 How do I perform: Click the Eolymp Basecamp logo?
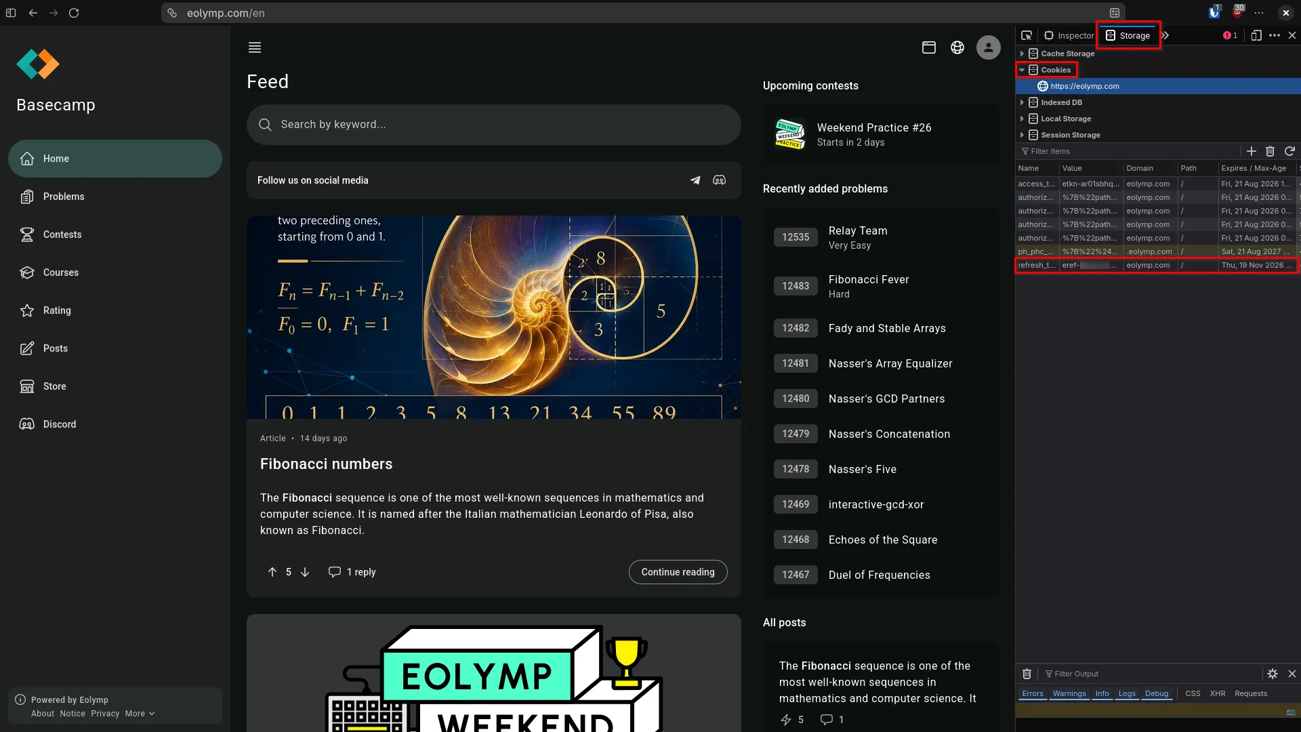click(x=38, y=64)
